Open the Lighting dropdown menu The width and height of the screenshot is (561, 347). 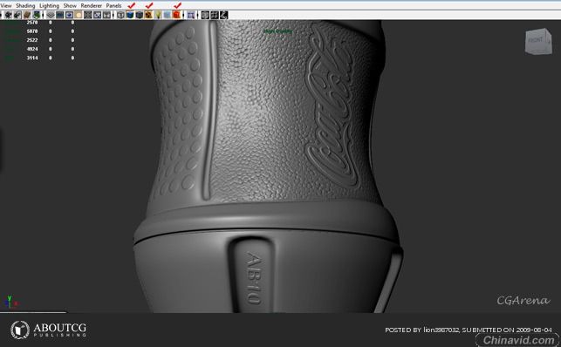click(x=49, y=6)
